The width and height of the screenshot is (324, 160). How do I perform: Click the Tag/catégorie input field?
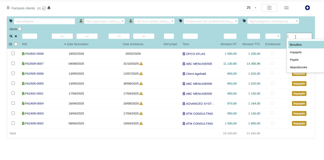click(44, 21)
